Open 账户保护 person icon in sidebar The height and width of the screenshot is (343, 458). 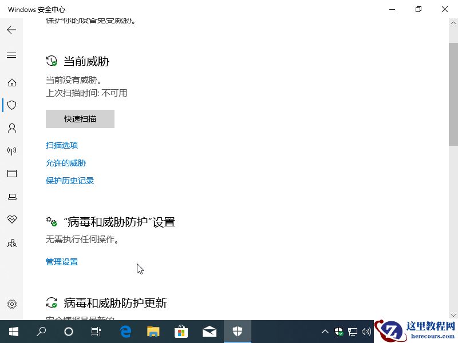(11, 128)
